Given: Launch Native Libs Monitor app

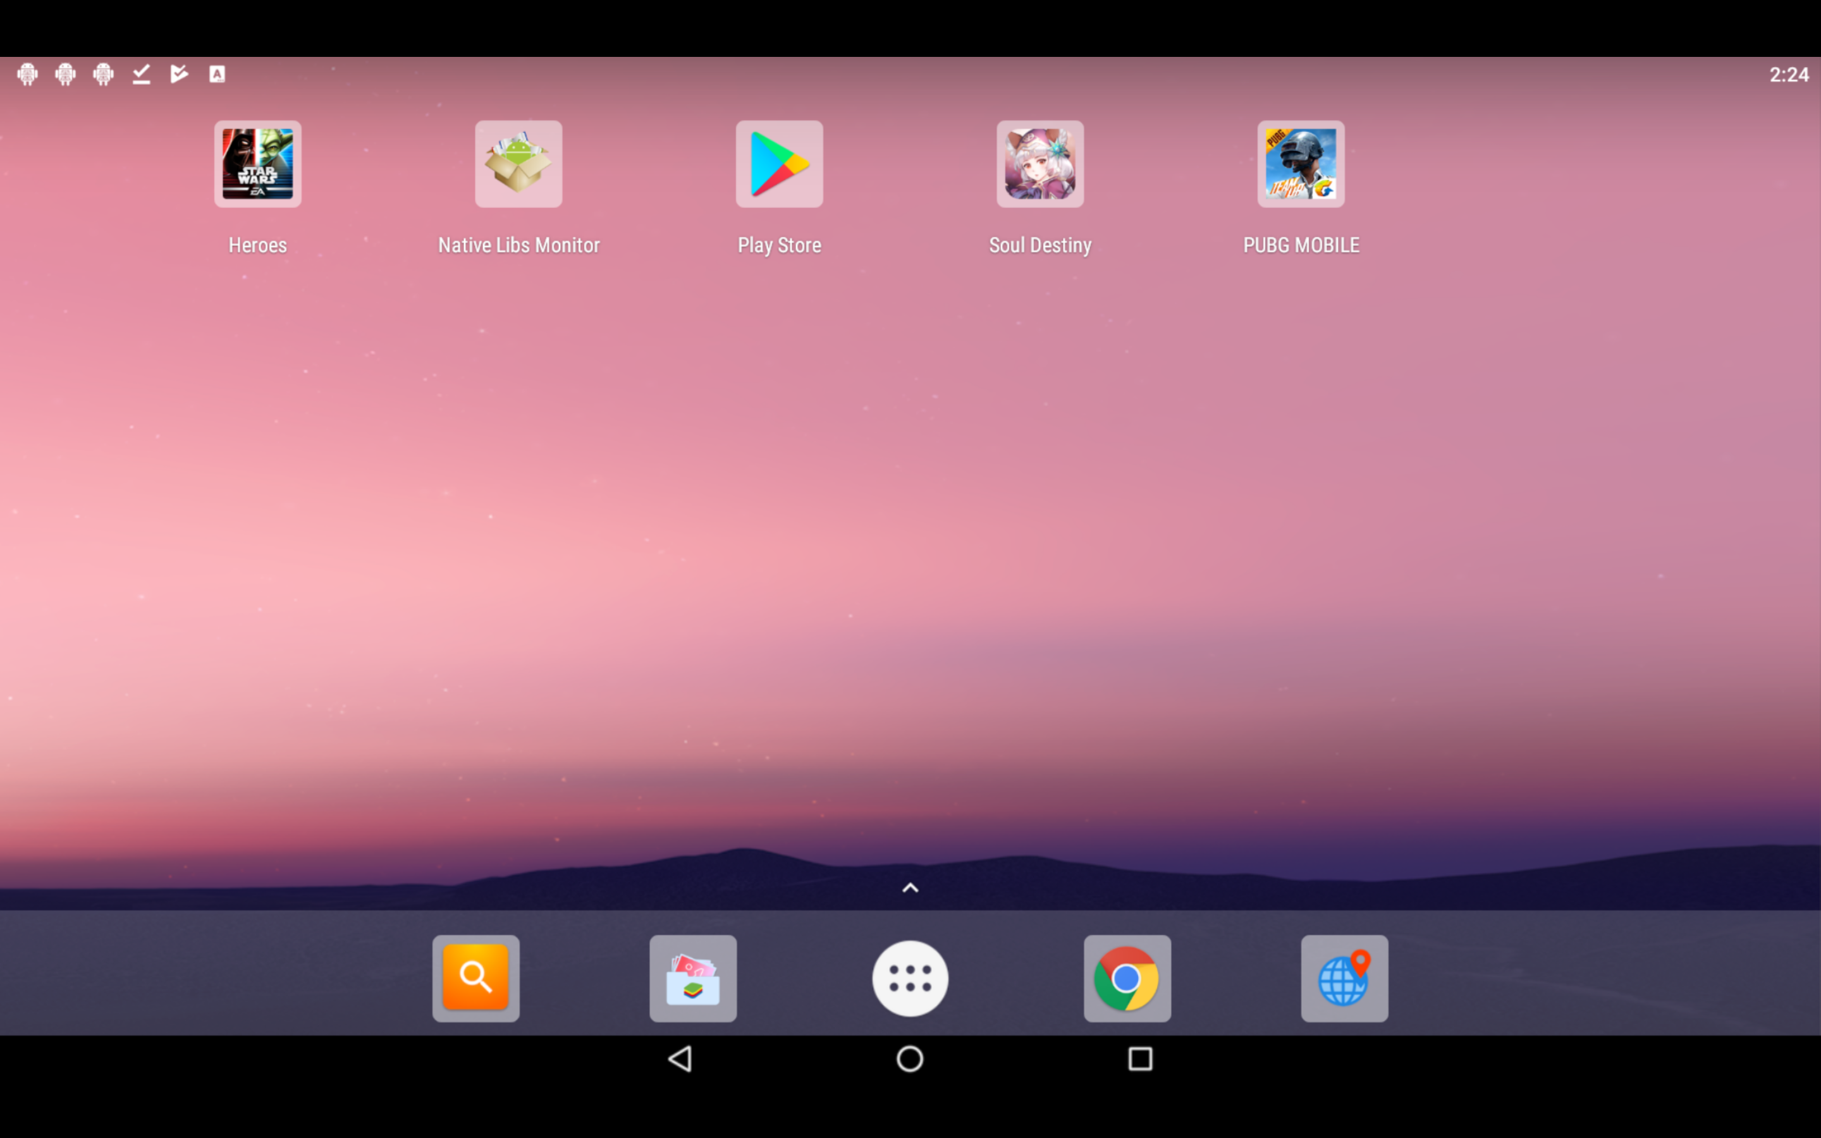Looking at the screenshot, I should pyautogui.click(x=518, y=162).
